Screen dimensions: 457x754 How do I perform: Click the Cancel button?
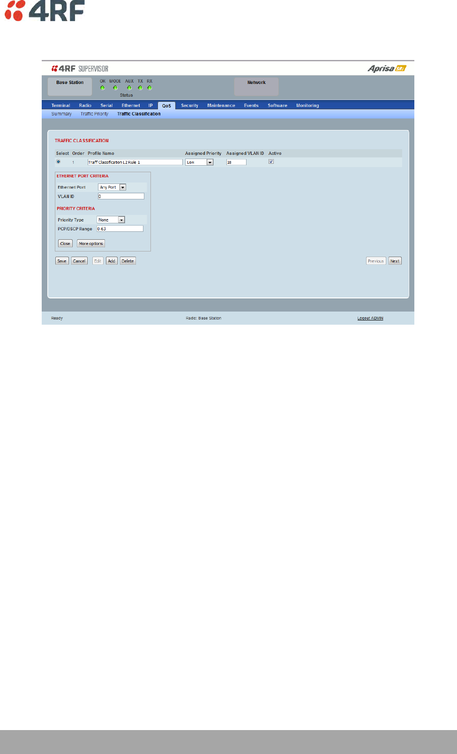[79, 261]
